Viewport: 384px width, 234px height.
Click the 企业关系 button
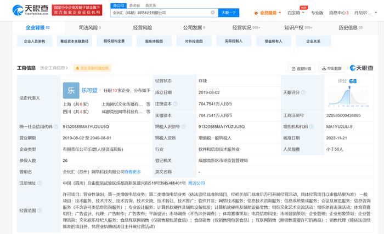(313, 41)
